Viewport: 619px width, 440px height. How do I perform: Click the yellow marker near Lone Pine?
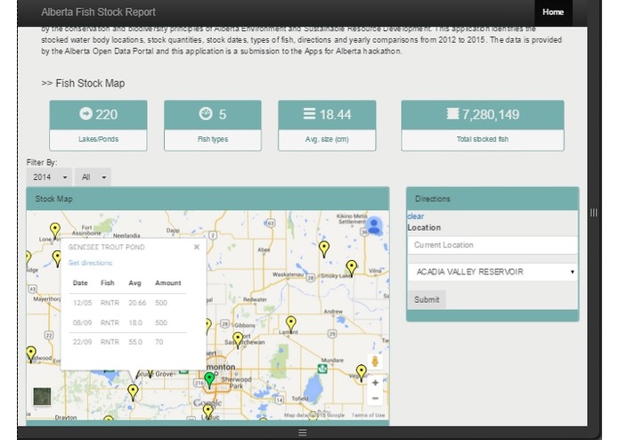coord(55,231)
